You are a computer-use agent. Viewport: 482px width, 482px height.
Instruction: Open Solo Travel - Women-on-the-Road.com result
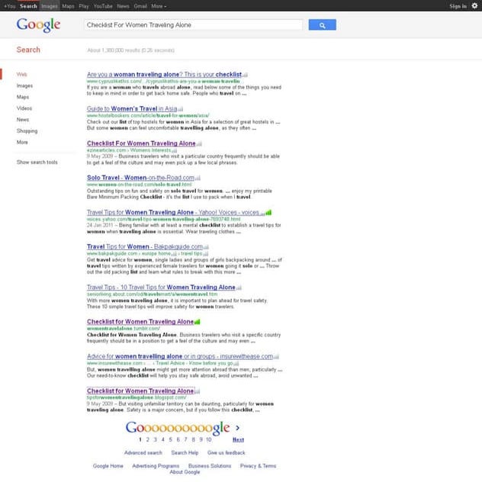tap(140, 178)
